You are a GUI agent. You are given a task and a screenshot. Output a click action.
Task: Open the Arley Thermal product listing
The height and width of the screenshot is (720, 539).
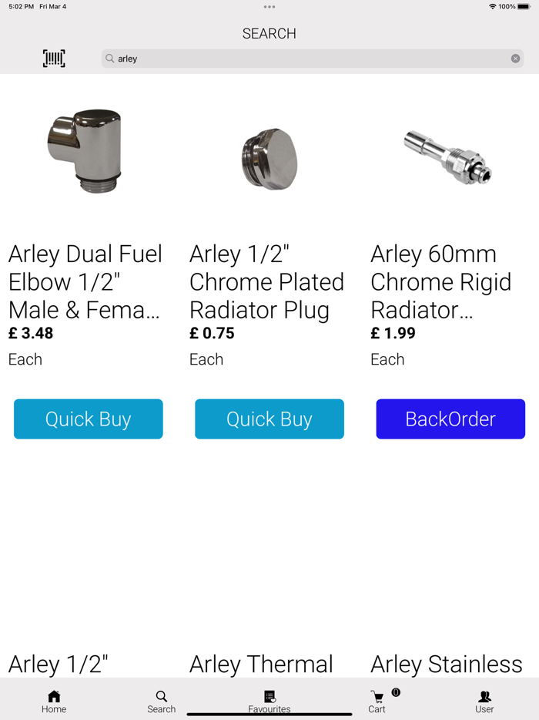(x=262, y=664)
